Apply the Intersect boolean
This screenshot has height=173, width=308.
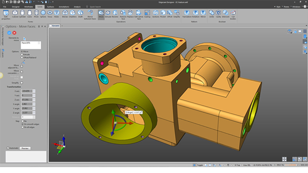coord(226,14)
